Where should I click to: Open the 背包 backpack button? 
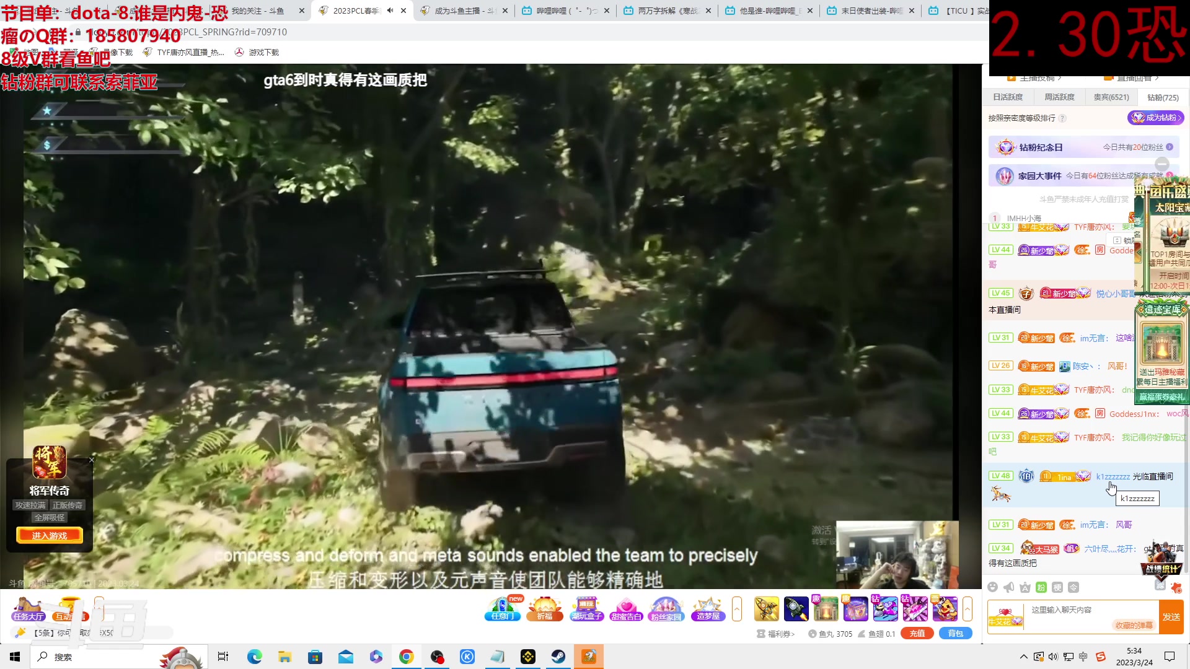click(956, 633)
